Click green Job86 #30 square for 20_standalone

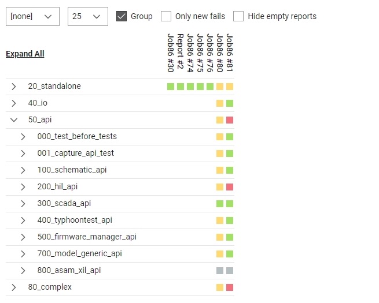click(x=171, y=87)
